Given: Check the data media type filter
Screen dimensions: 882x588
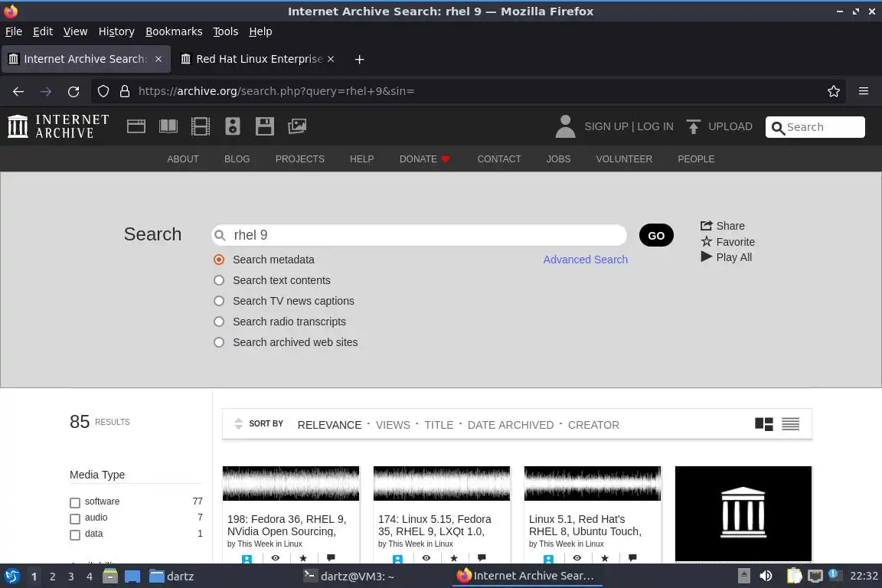Looking at the screenshot, I should click(x=75, y=534).
